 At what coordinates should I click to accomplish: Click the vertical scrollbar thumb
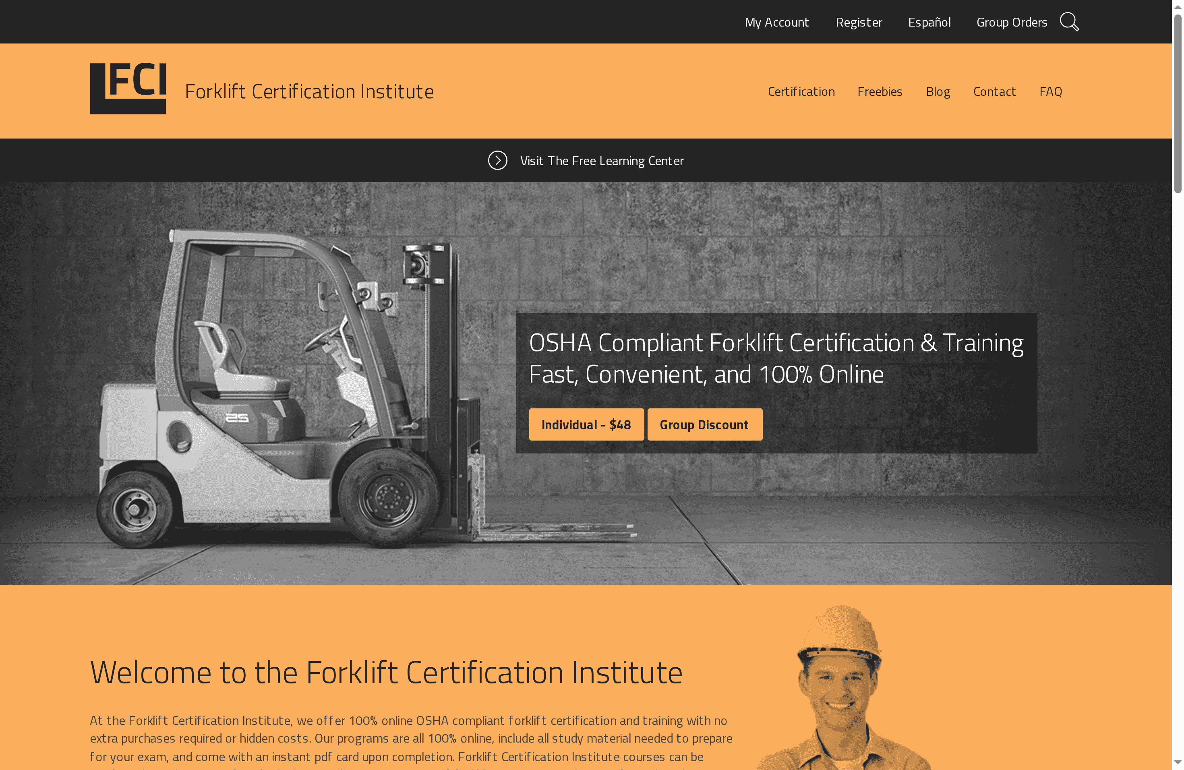1178,104
